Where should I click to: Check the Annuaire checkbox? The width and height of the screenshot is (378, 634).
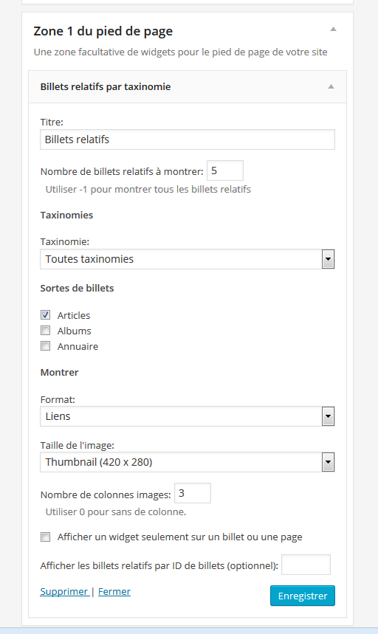[45, 346]
